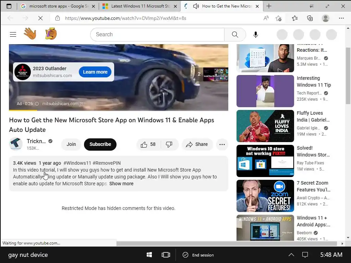Click the video title text
Screen dimensions: 351x263
click(111, 125)
